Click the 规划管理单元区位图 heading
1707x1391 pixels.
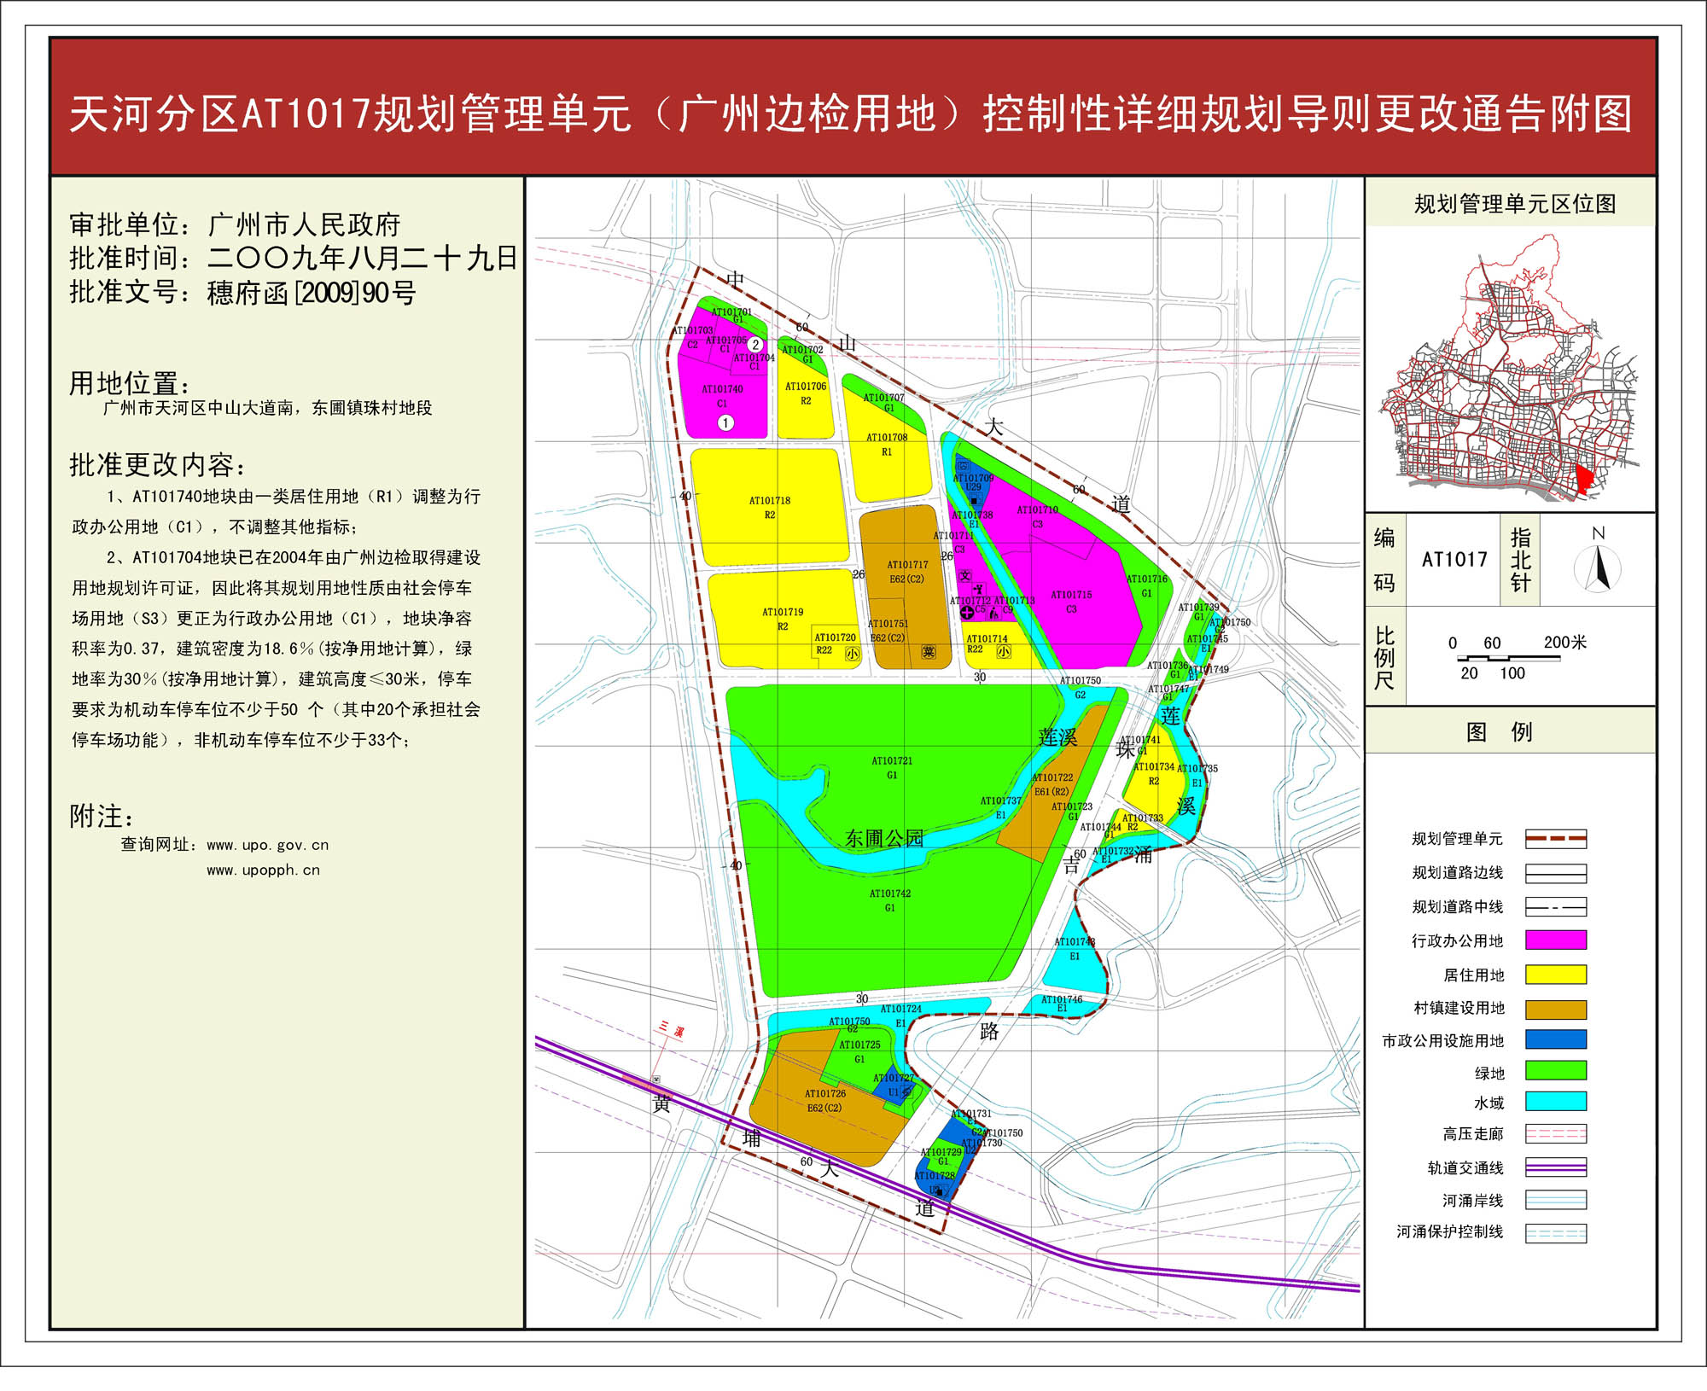coord(1515,204)
